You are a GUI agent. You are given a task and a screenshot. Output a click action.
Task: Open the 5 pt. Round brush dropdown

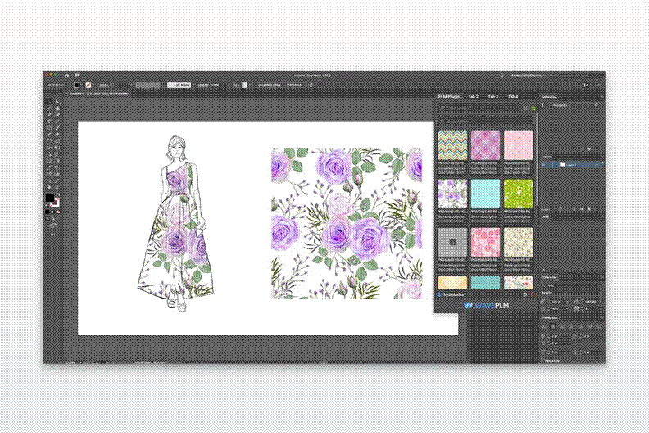coord(193,85)
